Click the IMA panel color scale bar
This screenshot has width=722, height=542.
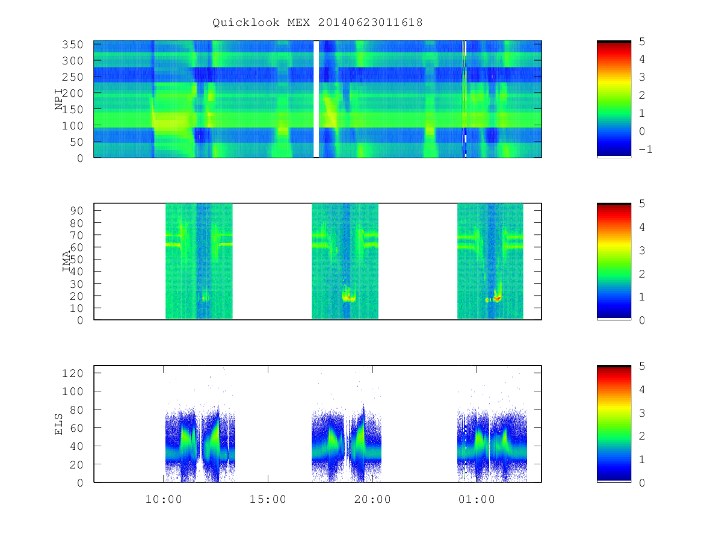point(614,261)
